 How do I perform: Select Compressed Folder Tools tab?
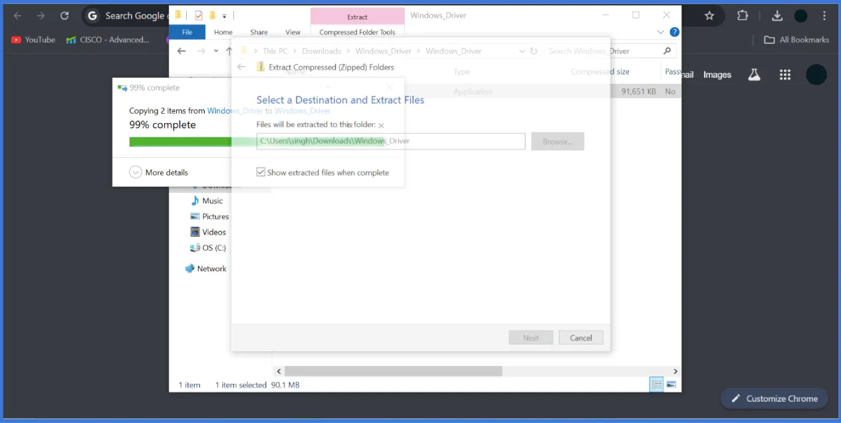tap(357, 32)
